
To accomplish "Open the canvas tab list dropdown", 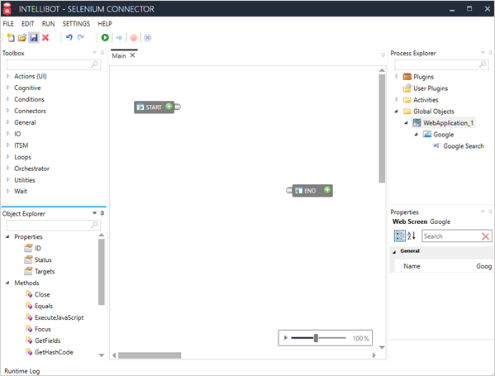I will 383,55.
